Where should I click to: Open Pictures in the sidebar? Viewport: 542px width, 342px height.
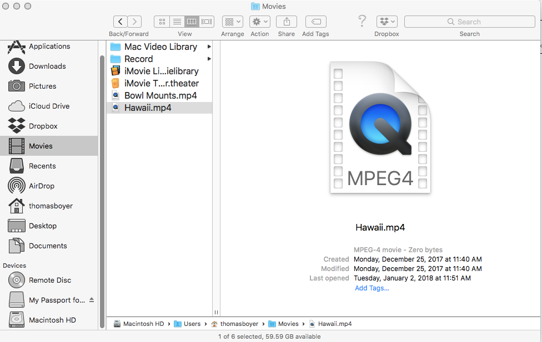[49, 86]
